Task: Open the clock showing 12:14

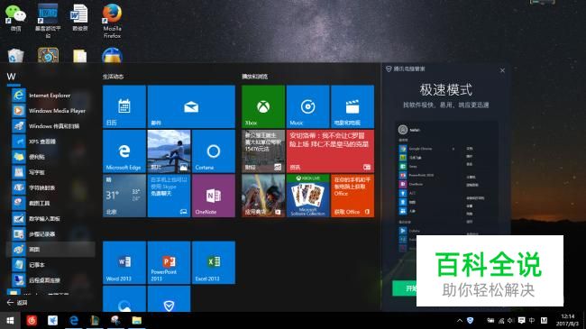Action: point(567,320)
